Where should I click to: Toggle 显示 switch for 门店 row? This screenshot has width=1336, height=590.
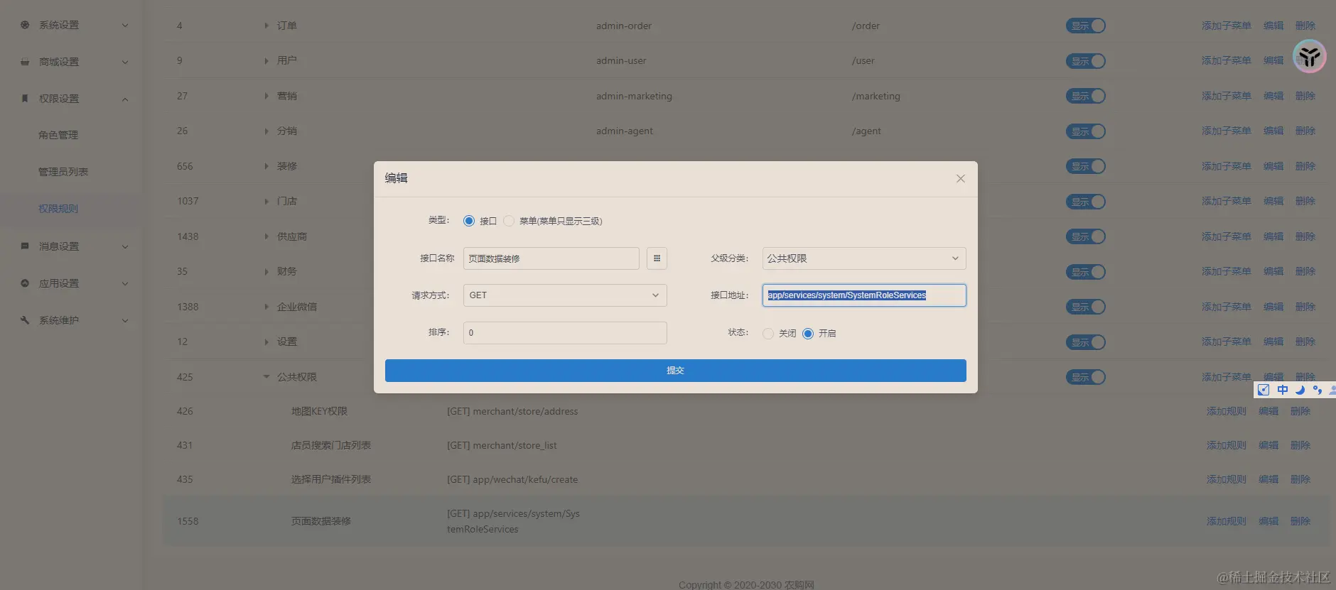[1086, 202]
